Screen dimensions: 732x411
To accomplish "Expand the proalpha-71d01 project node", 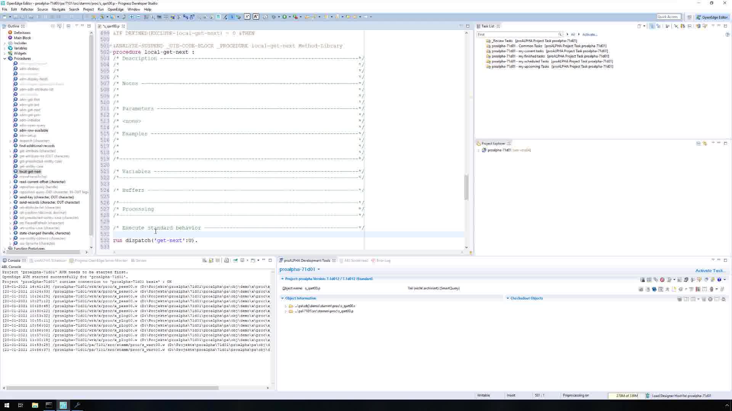I will click(478, 150).
